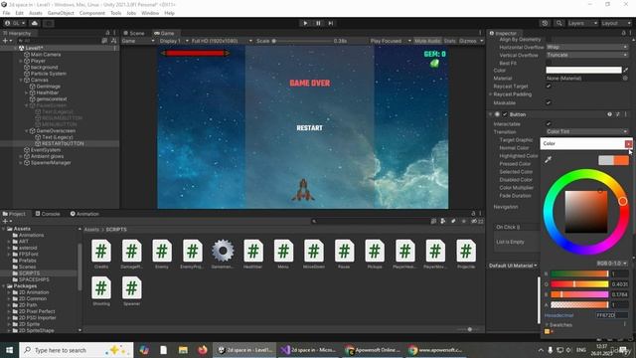Click the Pause button in the toolbar
Screen dimensions: 636x358
point(318,23)
